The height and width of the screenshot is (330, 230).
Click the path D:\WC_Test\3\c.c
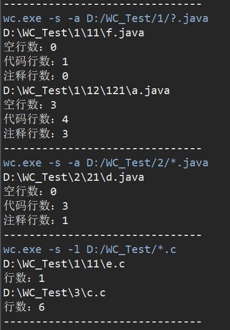point(55,293)
